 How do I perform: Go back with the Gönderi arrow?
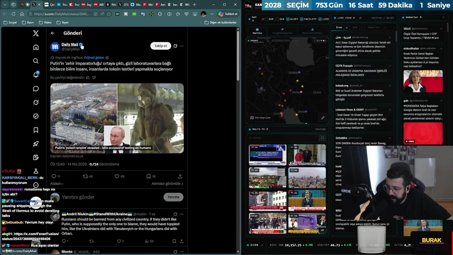coord(52,33)
